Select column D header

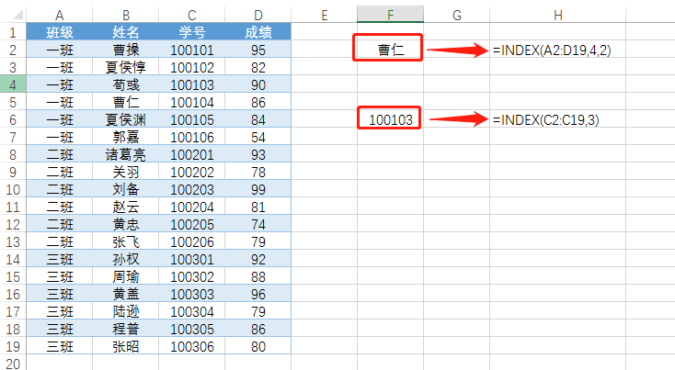coord(257,15)
